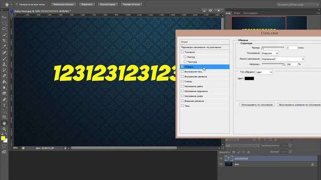
Task: Enable the Наложение узора checkbox
Action: point(182,96)
